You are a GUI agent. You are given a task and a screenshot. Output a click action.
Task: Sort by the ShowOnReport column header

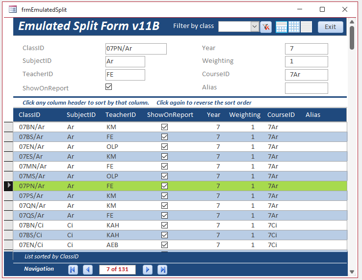tap(170, 114)
